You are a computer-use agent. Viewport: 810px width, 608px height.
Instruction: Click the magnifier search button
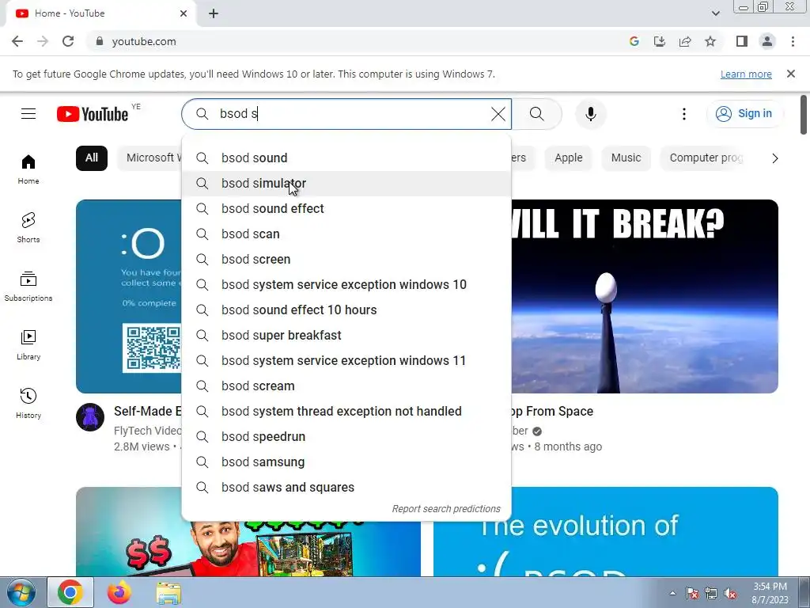pyautogui.click(x=537, y=114)
